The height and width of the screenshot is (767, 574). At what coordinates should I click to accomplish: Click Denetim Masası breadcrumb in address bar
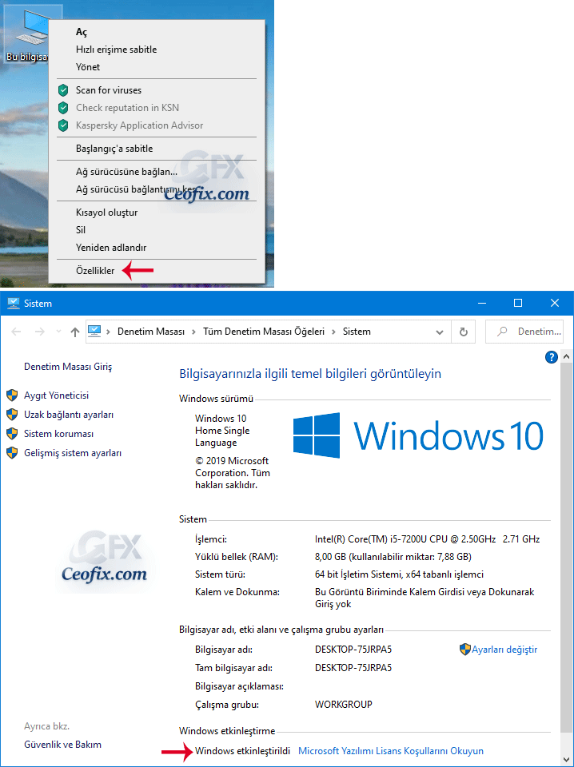pyautogui.click(x=151, y=332)
